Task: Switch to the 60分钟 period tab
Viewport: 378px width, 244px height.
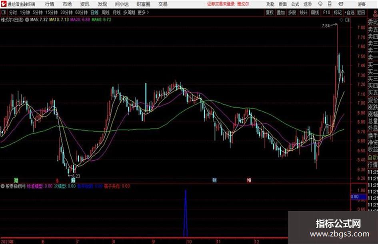Action: click(x=82, y=12)
